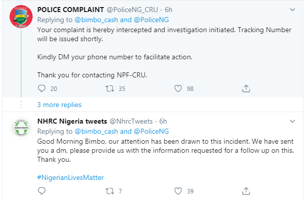Reply to the POLICE COMPLAINT tweet
Image resolution: width=308 pixels, height=200 pixels.
[41, 88]
